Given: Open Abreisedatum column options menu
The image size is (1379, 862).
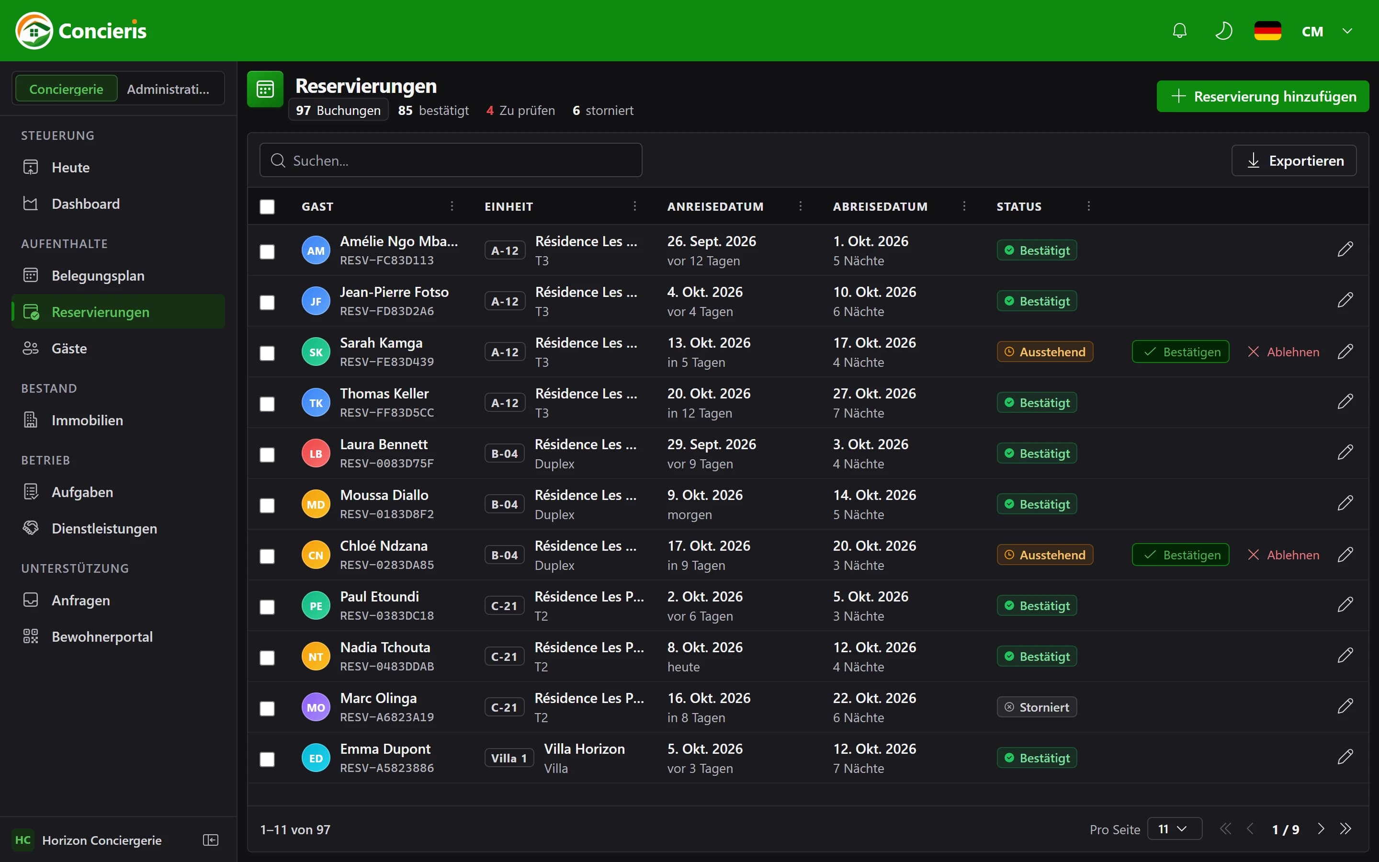Looking at the screenshot, I should pyautogui.click(x=963, y=206).
